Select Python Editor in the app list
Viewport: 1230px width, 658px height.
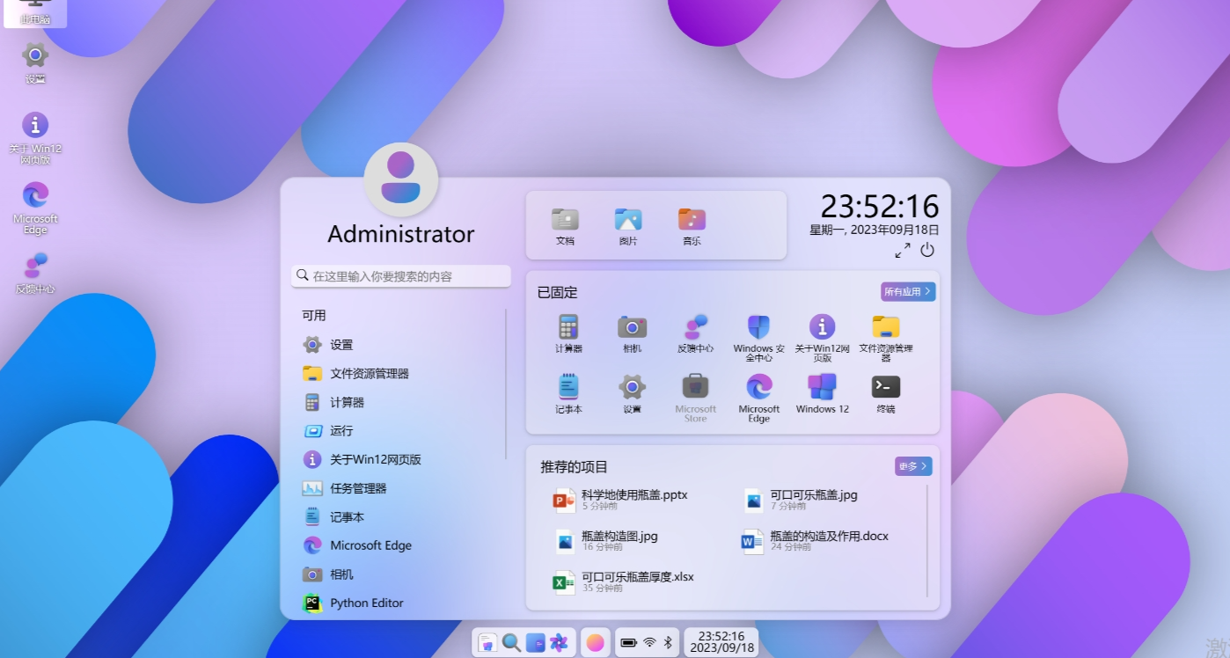click(401, 603)
